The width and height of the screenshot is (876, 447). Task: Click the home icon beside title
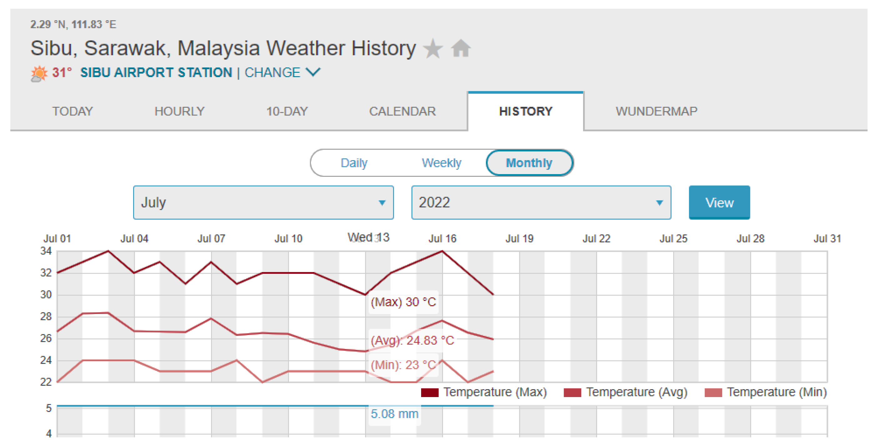[461, 48]
